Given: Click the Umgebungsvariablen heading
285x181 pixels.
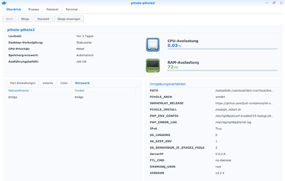Looking at the screenshot, I should pos(168,84).
